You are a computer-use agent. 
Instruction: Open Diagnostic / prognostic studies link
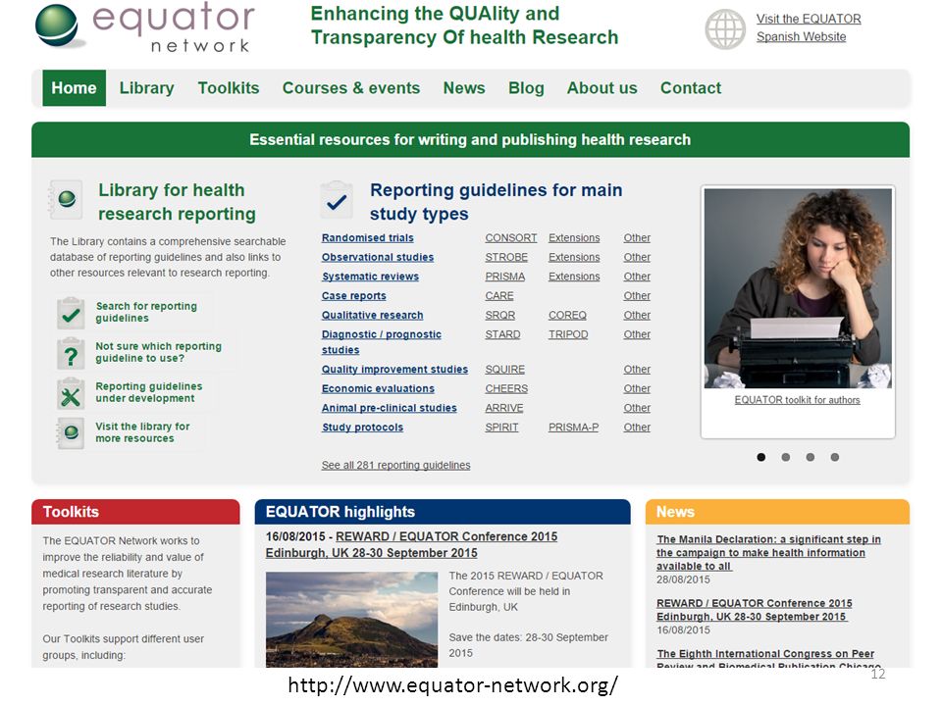381,342
